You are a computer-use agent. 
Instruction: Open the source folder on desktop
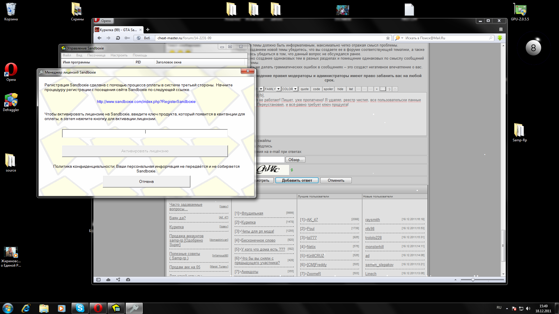click(x=11, y=163)
